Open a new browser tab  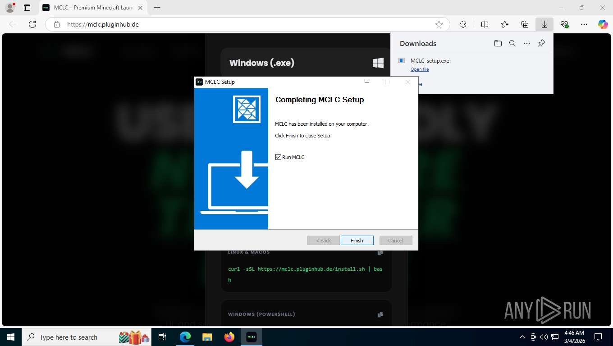(x=157, y=8)
